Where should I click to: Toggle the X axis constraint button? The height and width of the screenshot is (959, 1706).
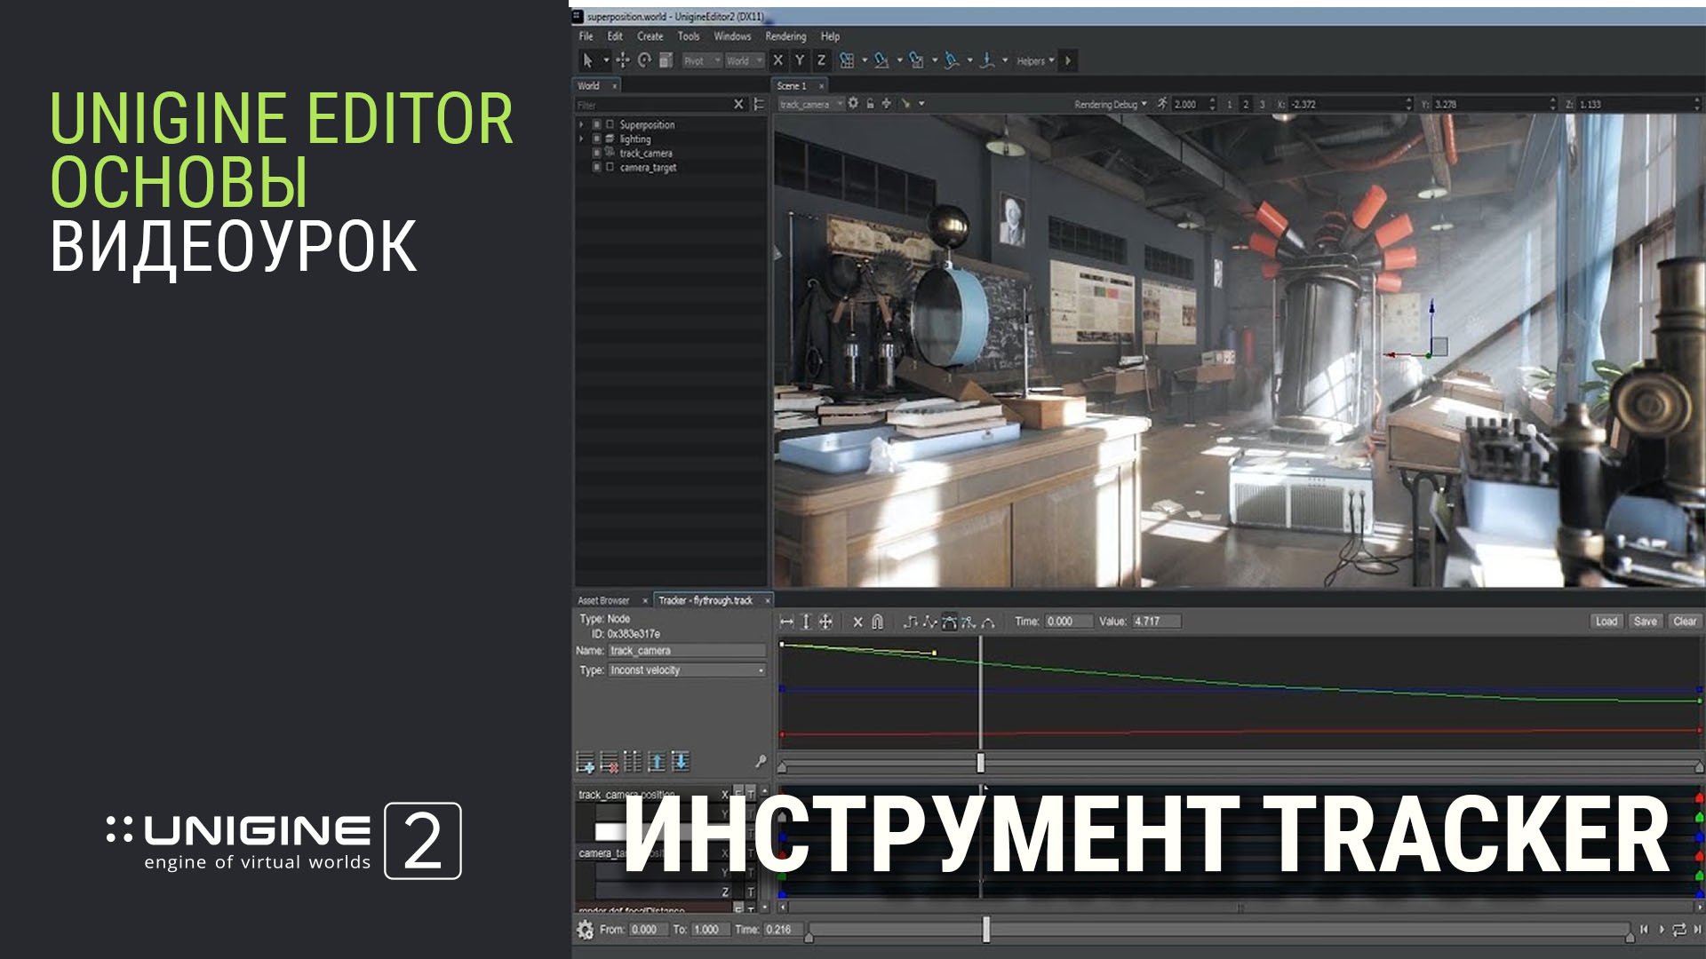[x=778, y=60]
